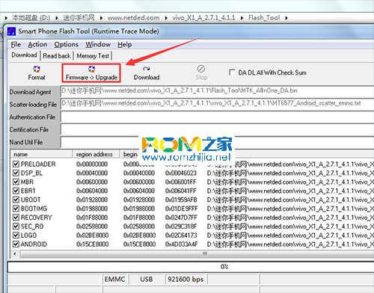Viewport: 374px width, 293px height.
Task: Open the www.netded.com breadcrumb folder
Action: point(133,18)
